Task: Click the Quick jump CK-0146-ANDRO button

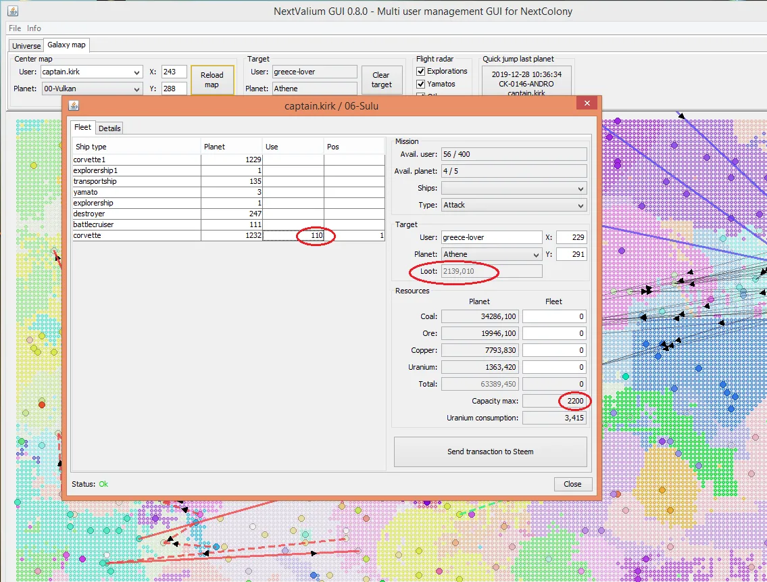Action: tap(526, 81)
